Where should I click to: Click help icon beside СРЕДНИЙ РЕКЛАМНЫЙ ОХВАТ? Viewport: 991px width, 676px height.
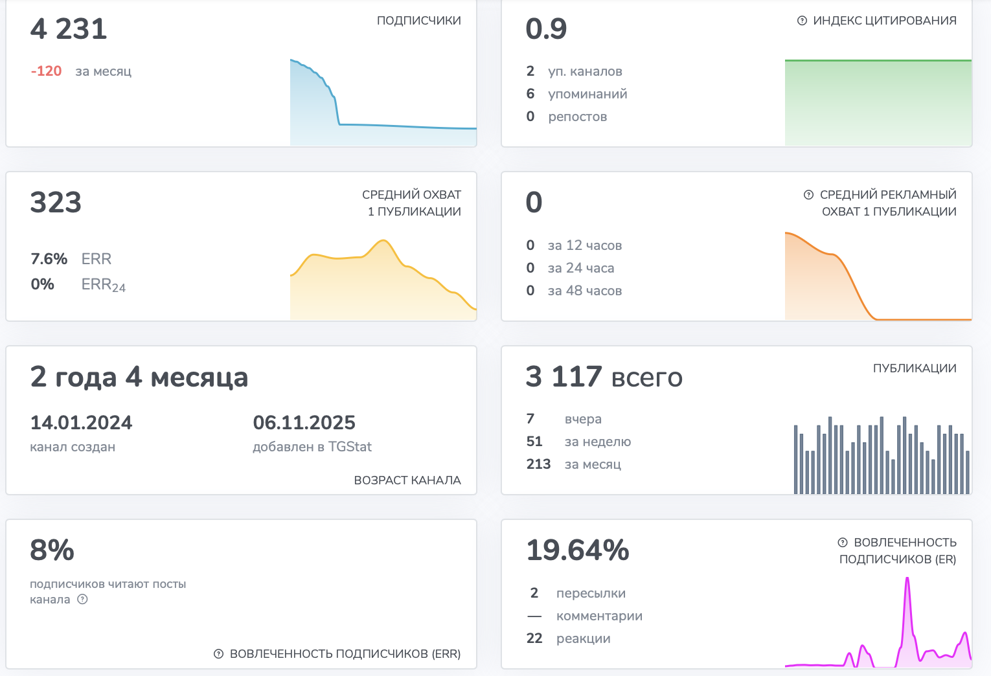[808, 194]
